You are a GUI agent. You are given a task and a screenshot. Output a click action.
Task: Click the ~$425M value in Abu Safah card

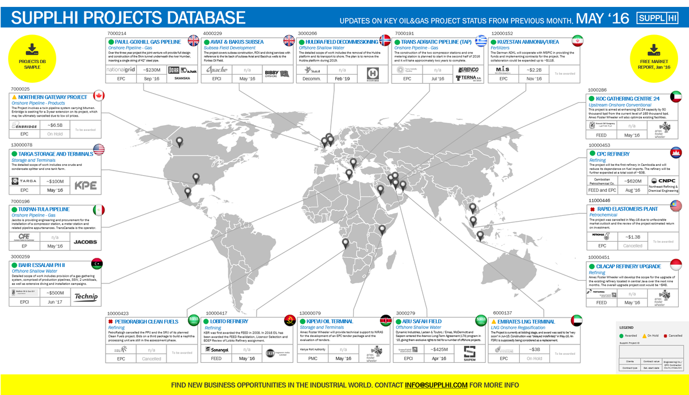[x=440, y=349]
